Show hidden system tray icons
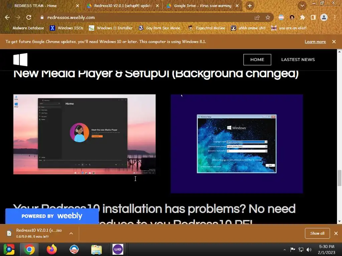Image resolution: width=342 pixels, height=256 pixels. click(285, 250)
